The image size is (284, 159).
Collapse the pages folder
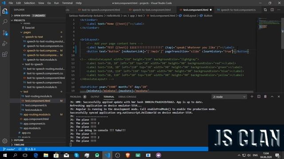[27, 32]
